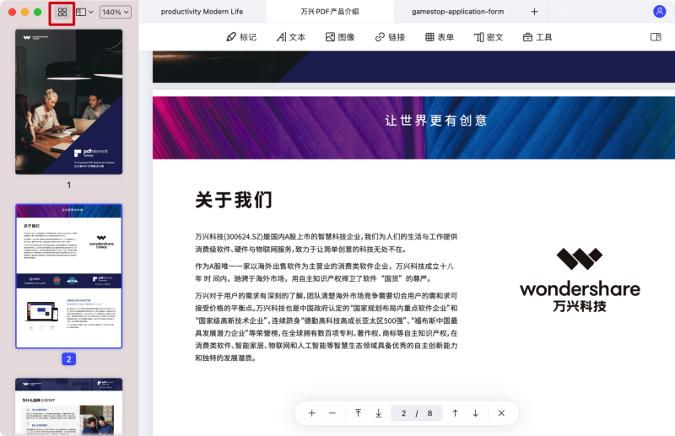Open the thumbnail grid view icon
675x436 pixels.
62,12
